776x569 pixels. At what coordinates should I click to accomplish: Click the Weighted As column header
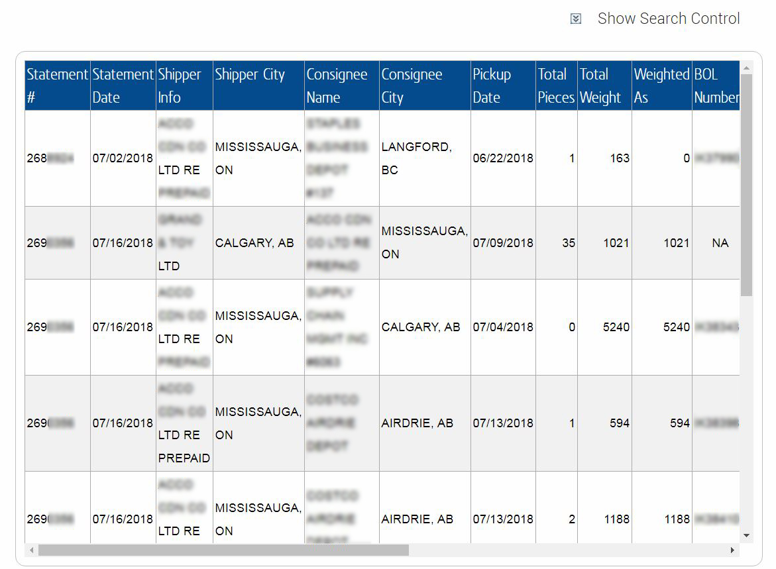pyautogui.click(x=662, y=85)
